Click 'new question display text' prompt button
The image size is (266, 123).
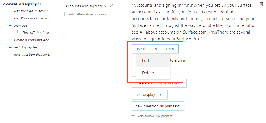(x=157, y=106)
